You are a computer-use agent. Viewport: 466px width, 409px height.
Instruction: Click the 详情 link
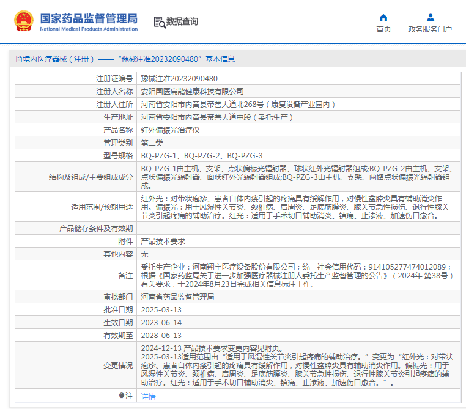click(x=148, y=397)
